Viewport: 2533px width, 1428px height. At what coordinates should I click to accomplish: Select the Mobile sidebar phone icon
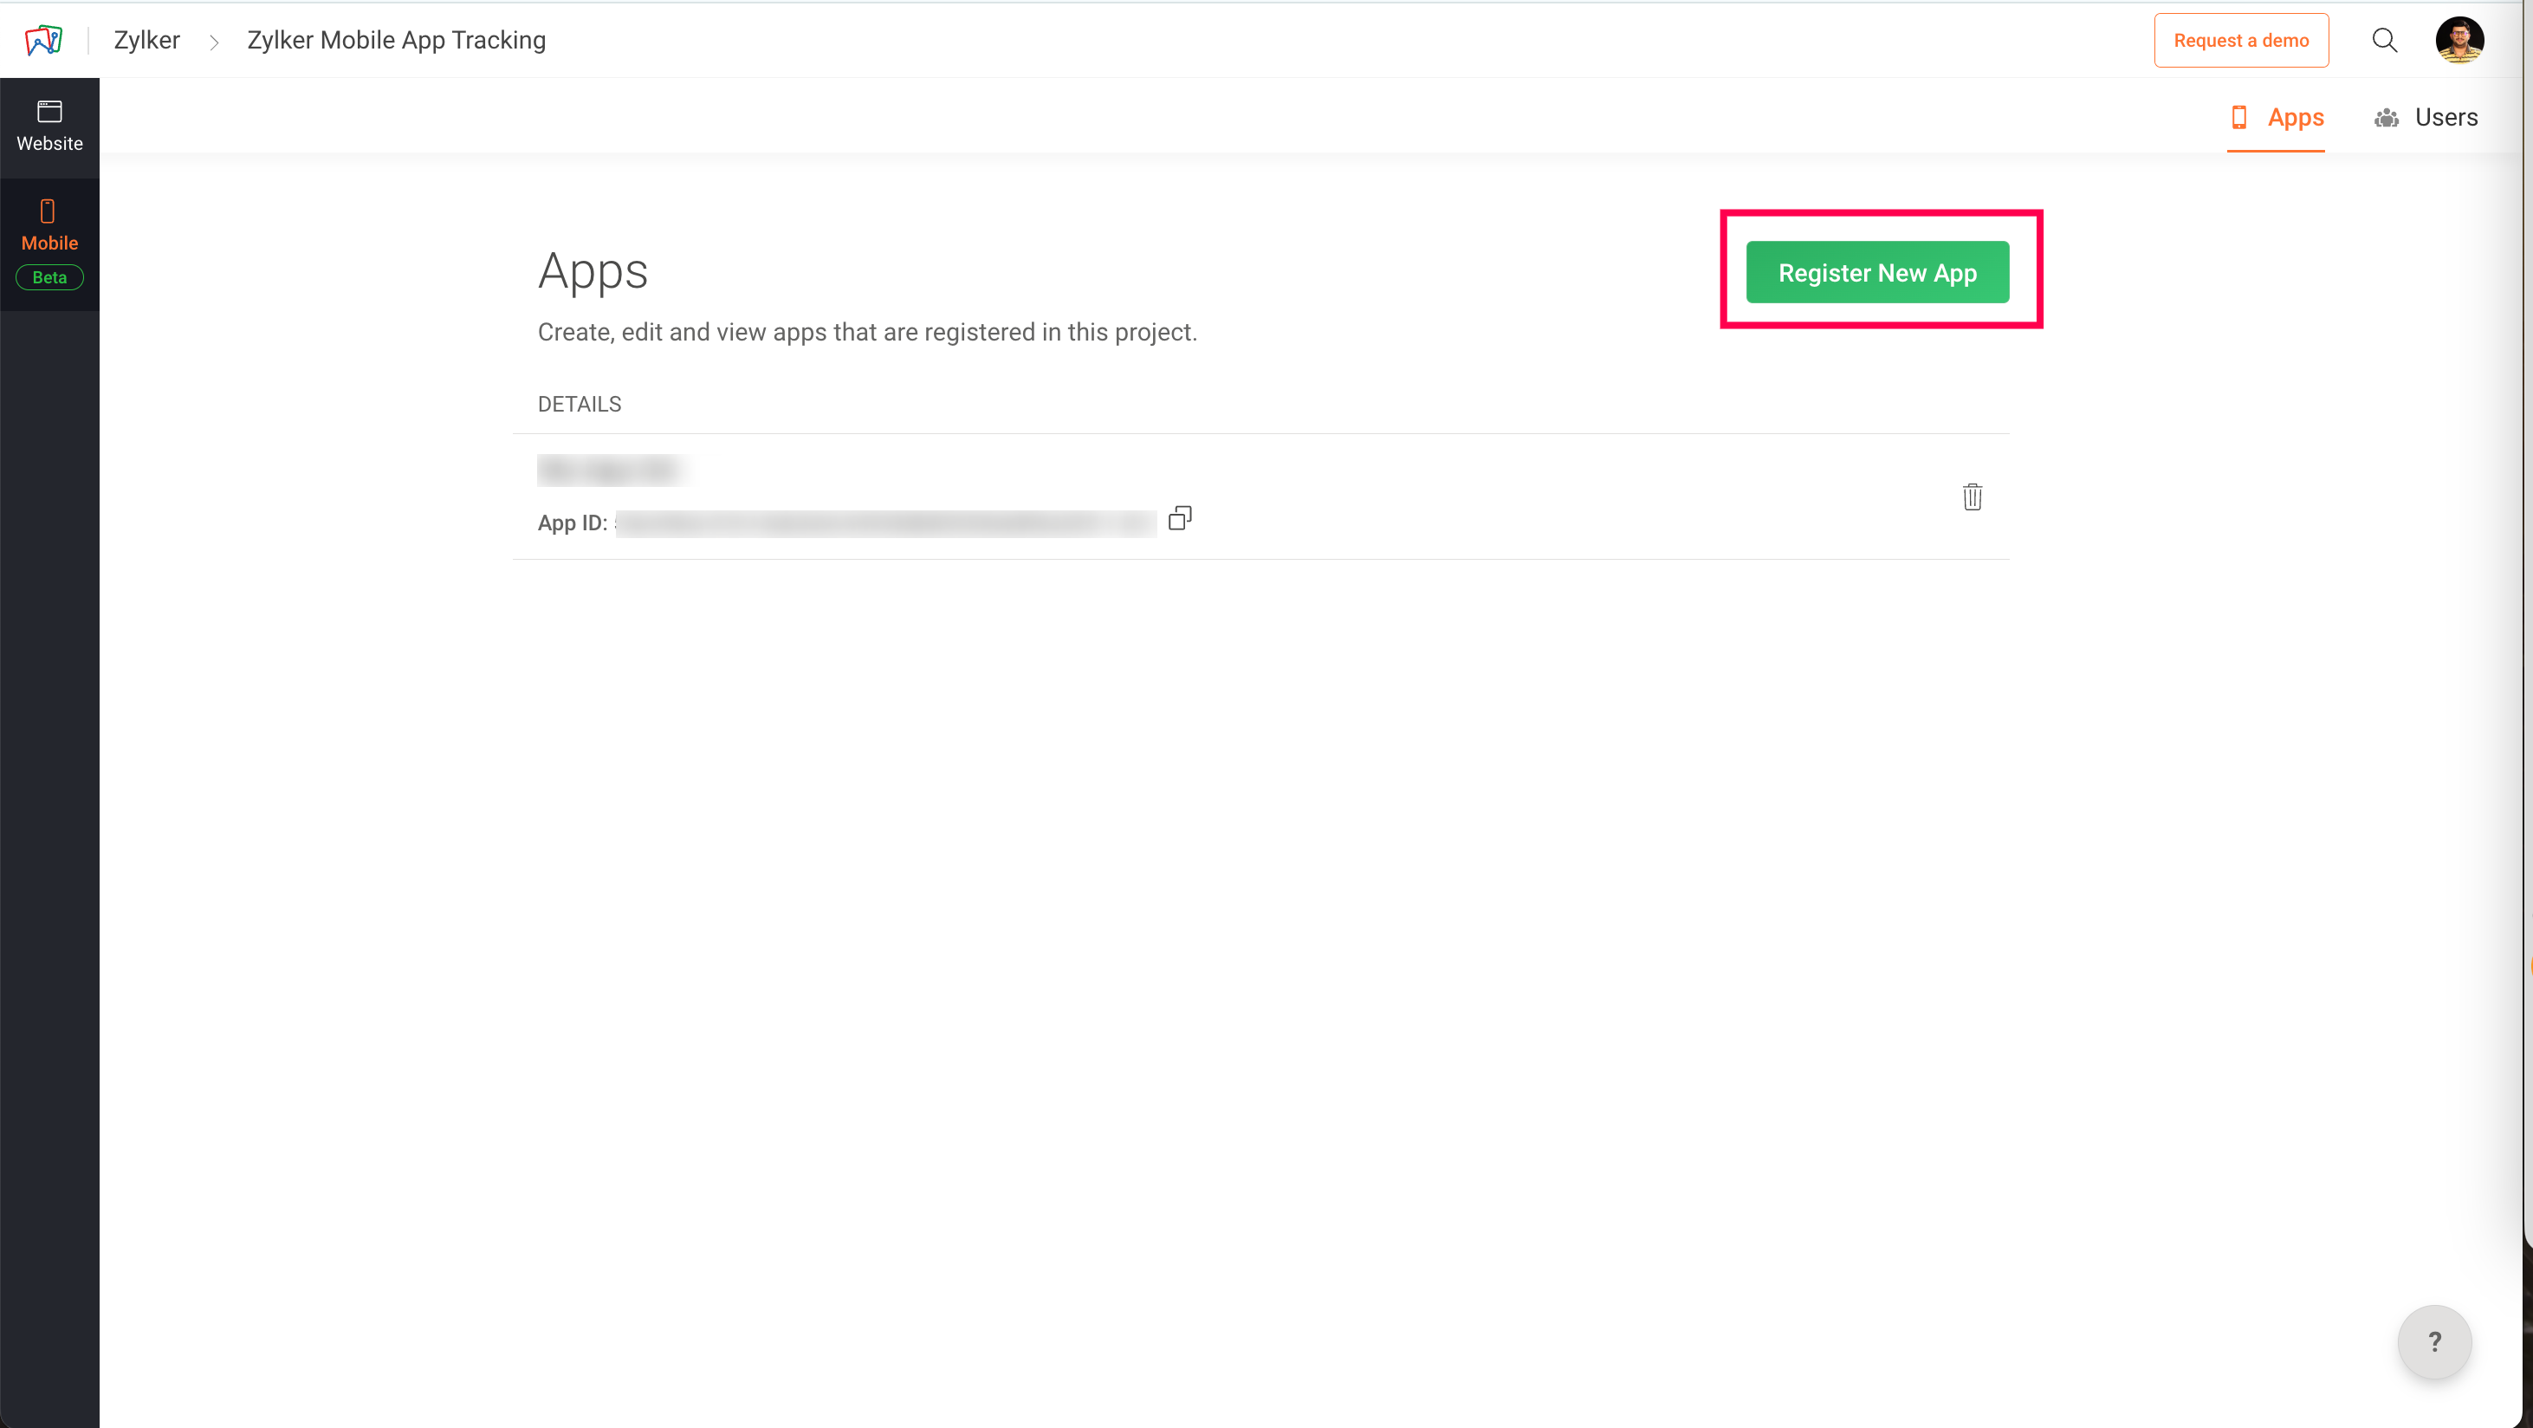[x=47, y=211]
